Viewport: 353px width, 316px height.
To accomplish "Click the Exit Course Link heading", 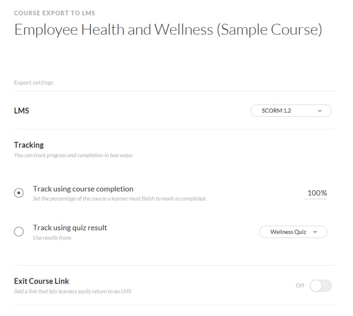I will coord(42,281).
